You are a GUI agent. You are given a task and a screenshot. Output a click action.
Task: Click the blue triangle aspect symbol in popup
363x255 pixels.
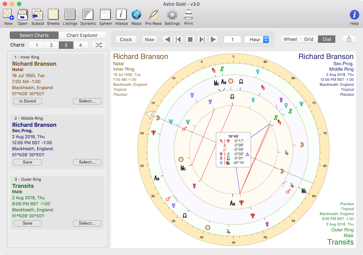(x=247, y=154)
